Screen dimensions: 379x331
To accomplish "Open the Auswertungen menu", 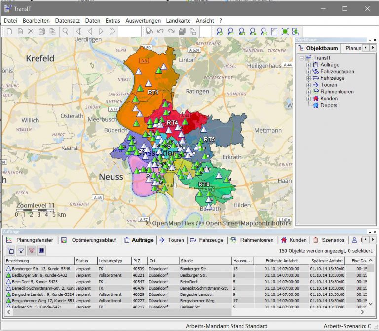I will coord(143,21).
